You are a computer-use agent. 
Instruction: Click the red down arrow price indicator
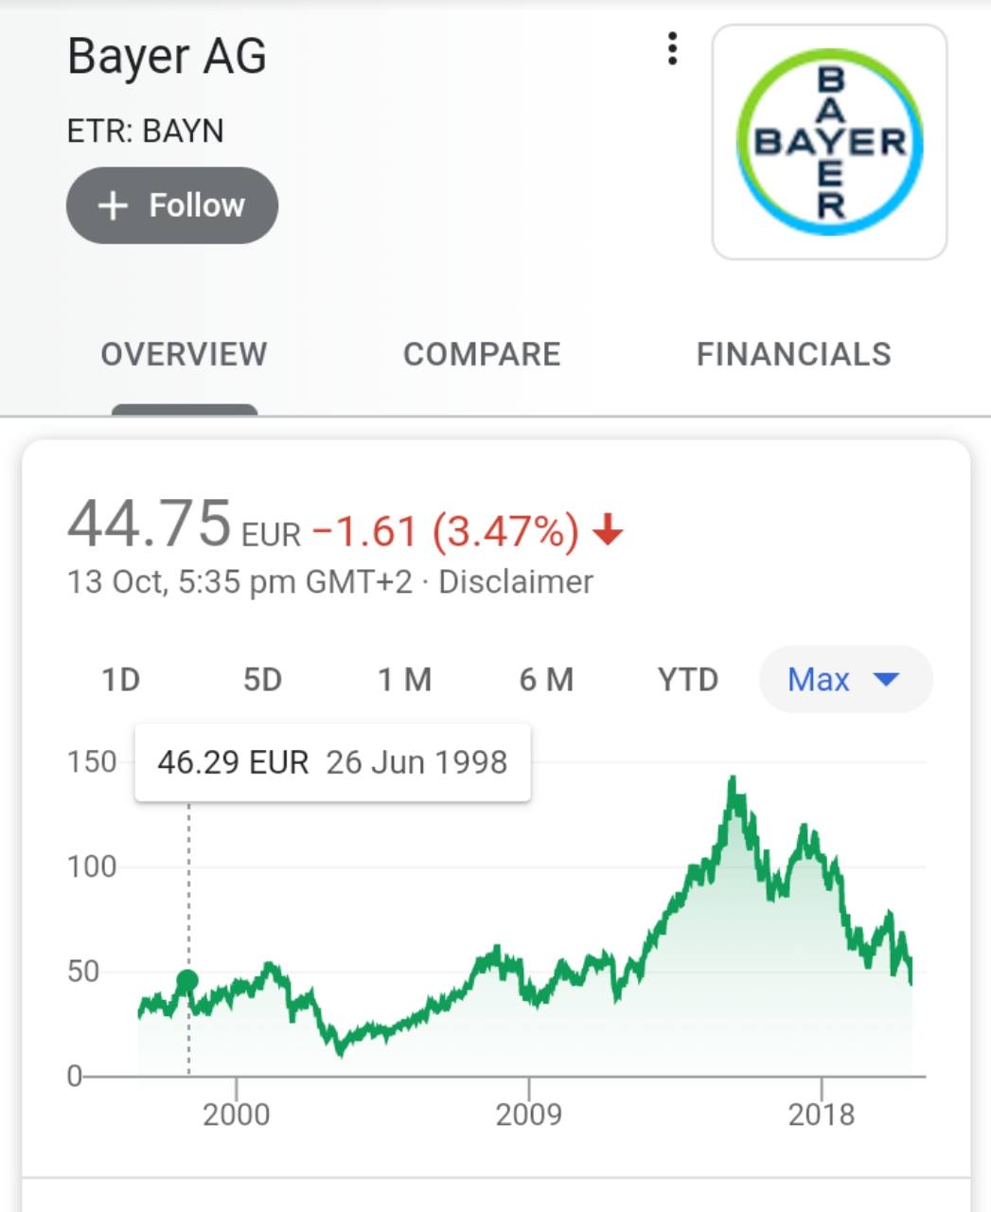608,531
